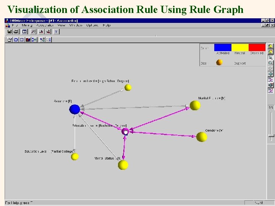This screenshot has height=206, width=275.
Task: Click the split two-pane icon
Action: 22,40
